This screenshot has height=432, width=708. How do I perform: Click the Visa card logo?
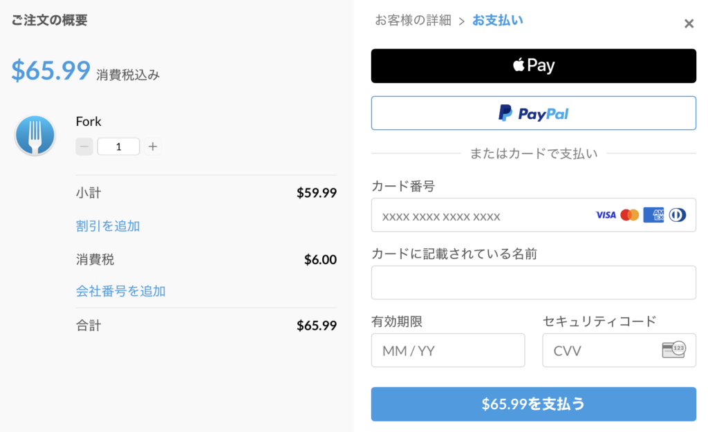[606, 215]
